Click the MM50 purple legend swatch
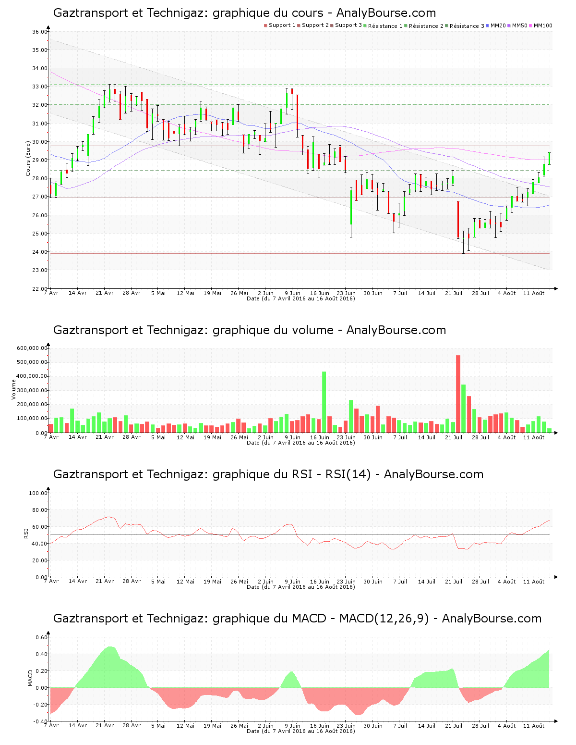This screenshot has height=745, width=576. pyautogui.click(x=509, y=25)
